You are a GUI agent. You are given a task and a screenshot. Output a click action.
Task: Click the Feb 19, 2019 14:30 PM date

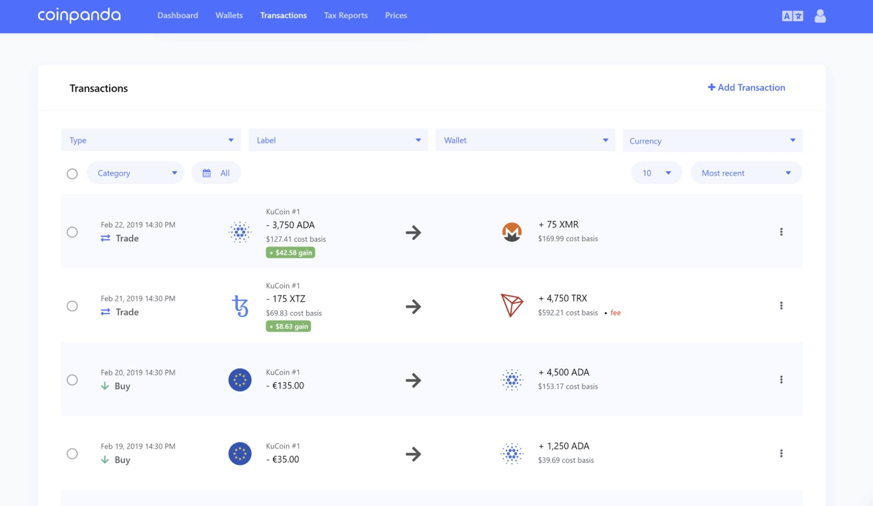(x=138, y=446)
